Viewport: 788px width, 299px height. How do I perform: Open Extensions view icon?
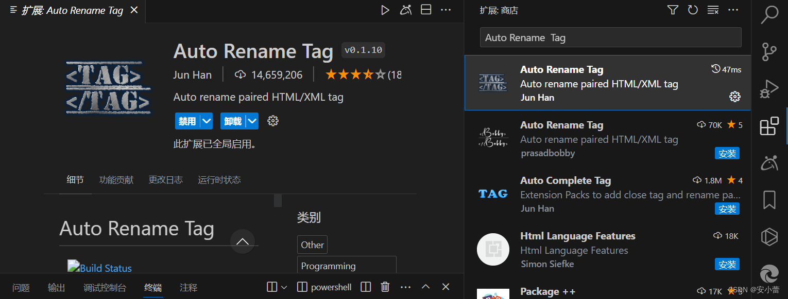[x=769, y=126]
